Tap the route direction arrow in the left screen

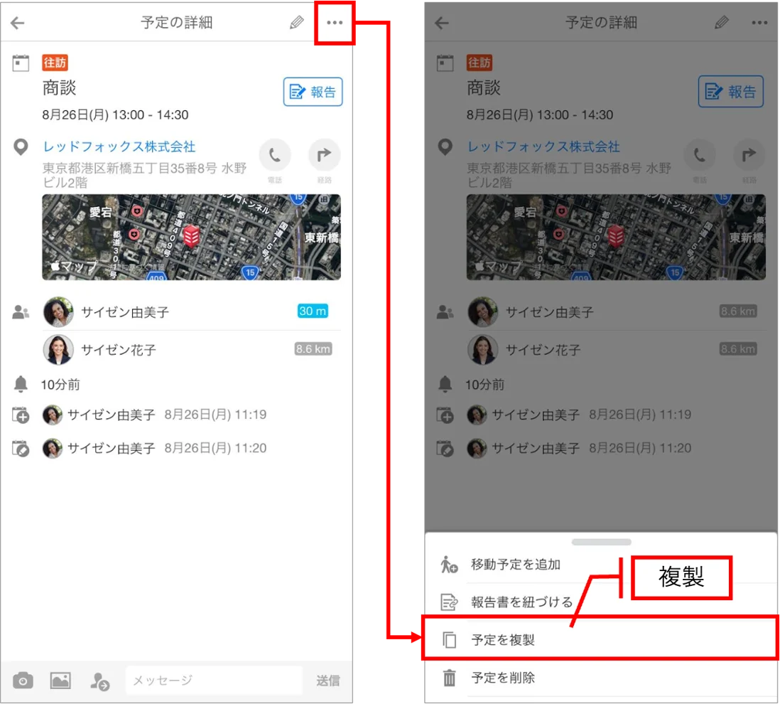click(325, 155)
